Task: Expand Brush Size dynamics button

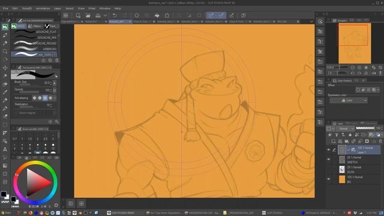Action: coord(55,83)
